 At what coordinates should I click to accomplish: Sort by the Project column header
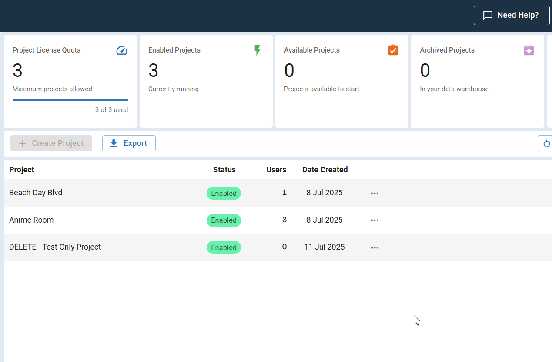22,170
